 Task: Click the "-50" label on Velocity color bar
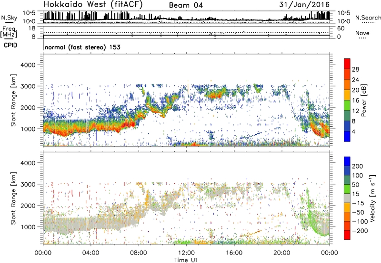(x=358, y=212)
